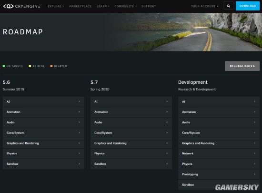Expand Core/System under 5.7
The width and height of the screenshot is (262, 193).
click(131, 132)
